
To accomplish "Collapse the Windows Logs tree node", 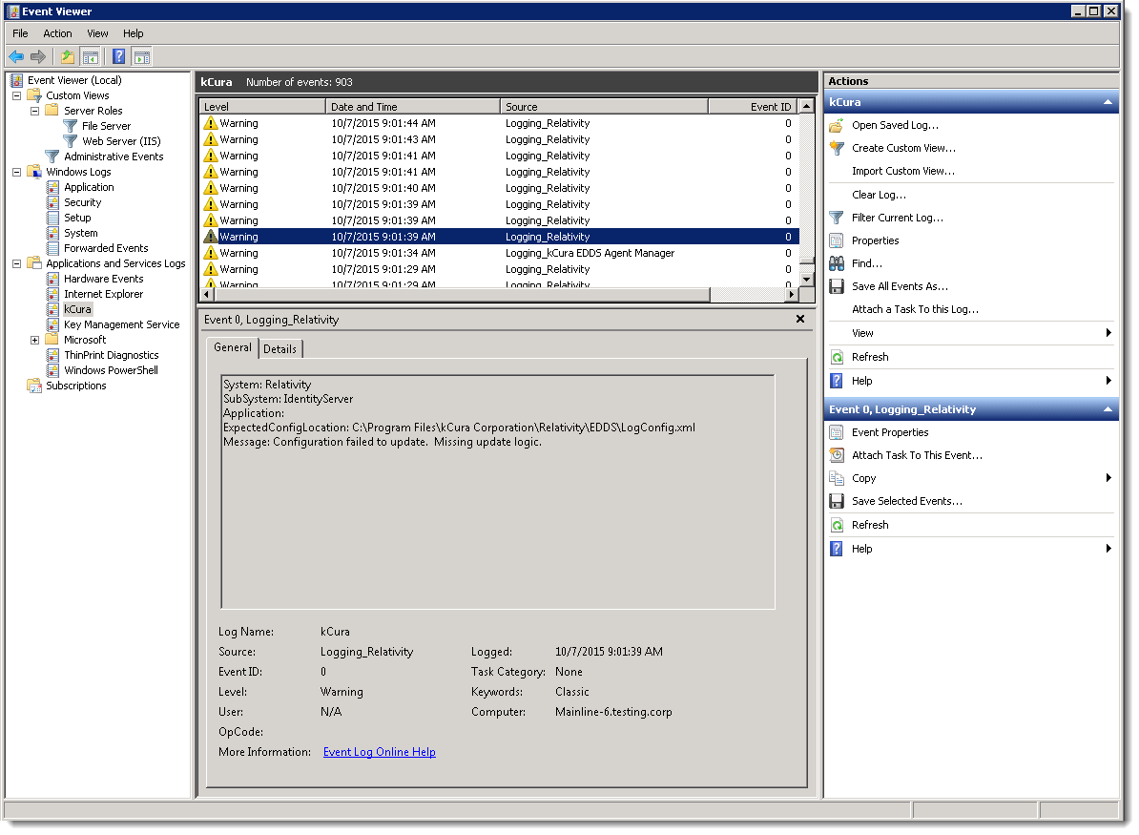I will point(17,172).
